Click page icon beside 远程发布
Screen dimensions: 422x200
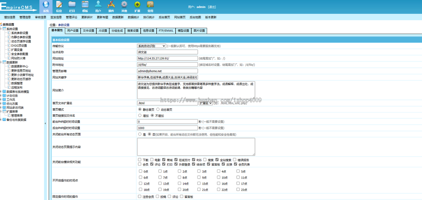coord(9,88)
